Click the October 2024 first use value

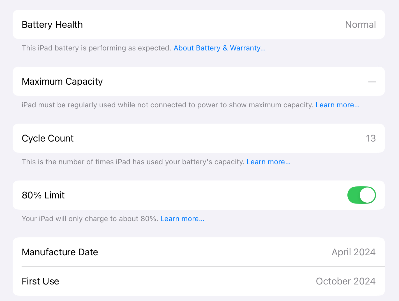346,281
